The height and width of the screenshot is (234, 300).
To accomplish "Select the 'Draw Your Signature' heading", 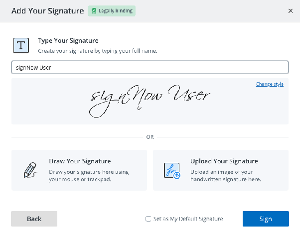I will pos(80,161).
